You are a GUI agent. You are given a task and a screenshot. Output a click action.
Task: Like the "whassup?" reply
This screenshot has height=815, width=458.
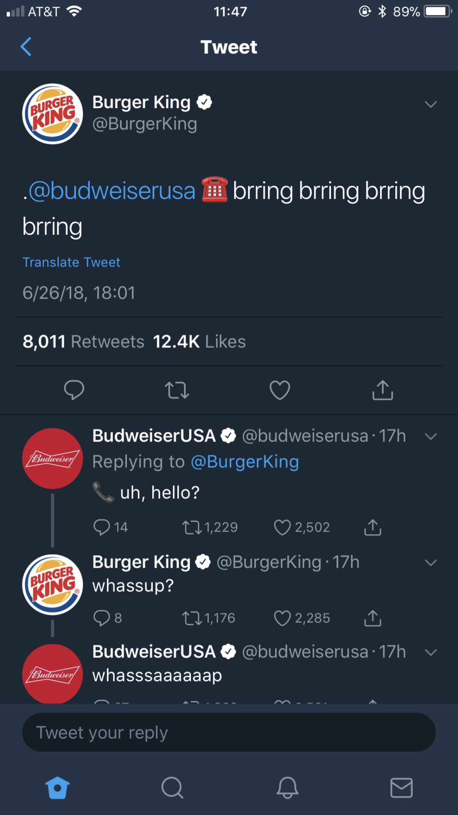282,618
